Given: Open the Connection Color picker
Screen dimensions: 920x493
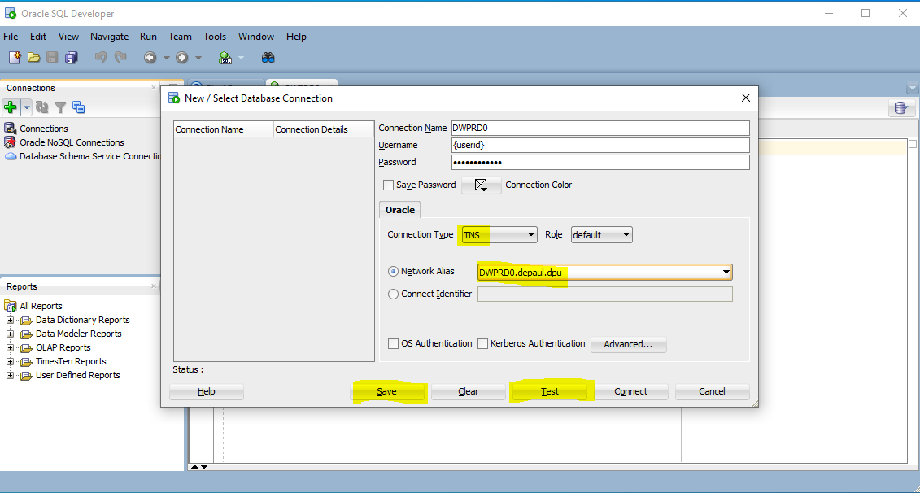Looking at the screenshot, I should coord(481,185).
